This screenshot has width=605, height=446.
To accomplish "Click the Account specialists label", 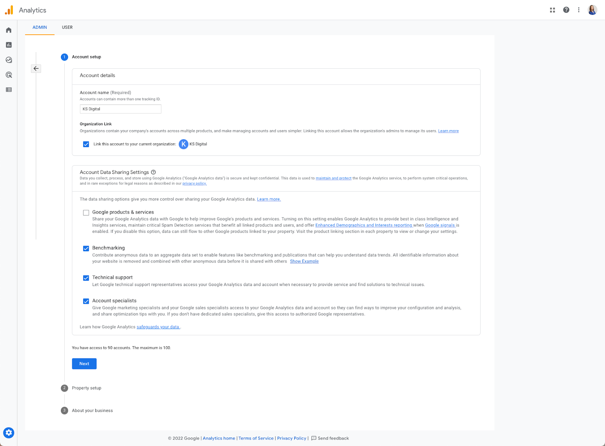I will pyautogui.click(x=114, y=301).
